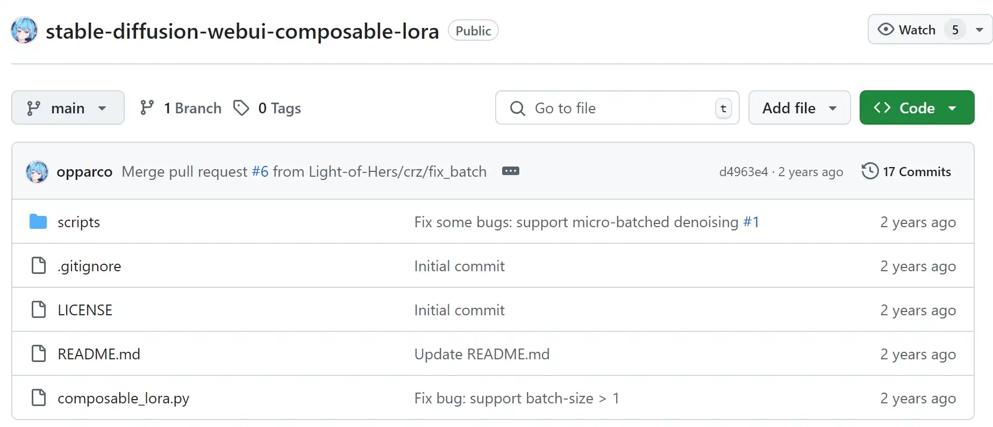The width and height of the screenshot is (993, 427).
Task: Open the main branch selector dropdown
Action: (68, 108)
